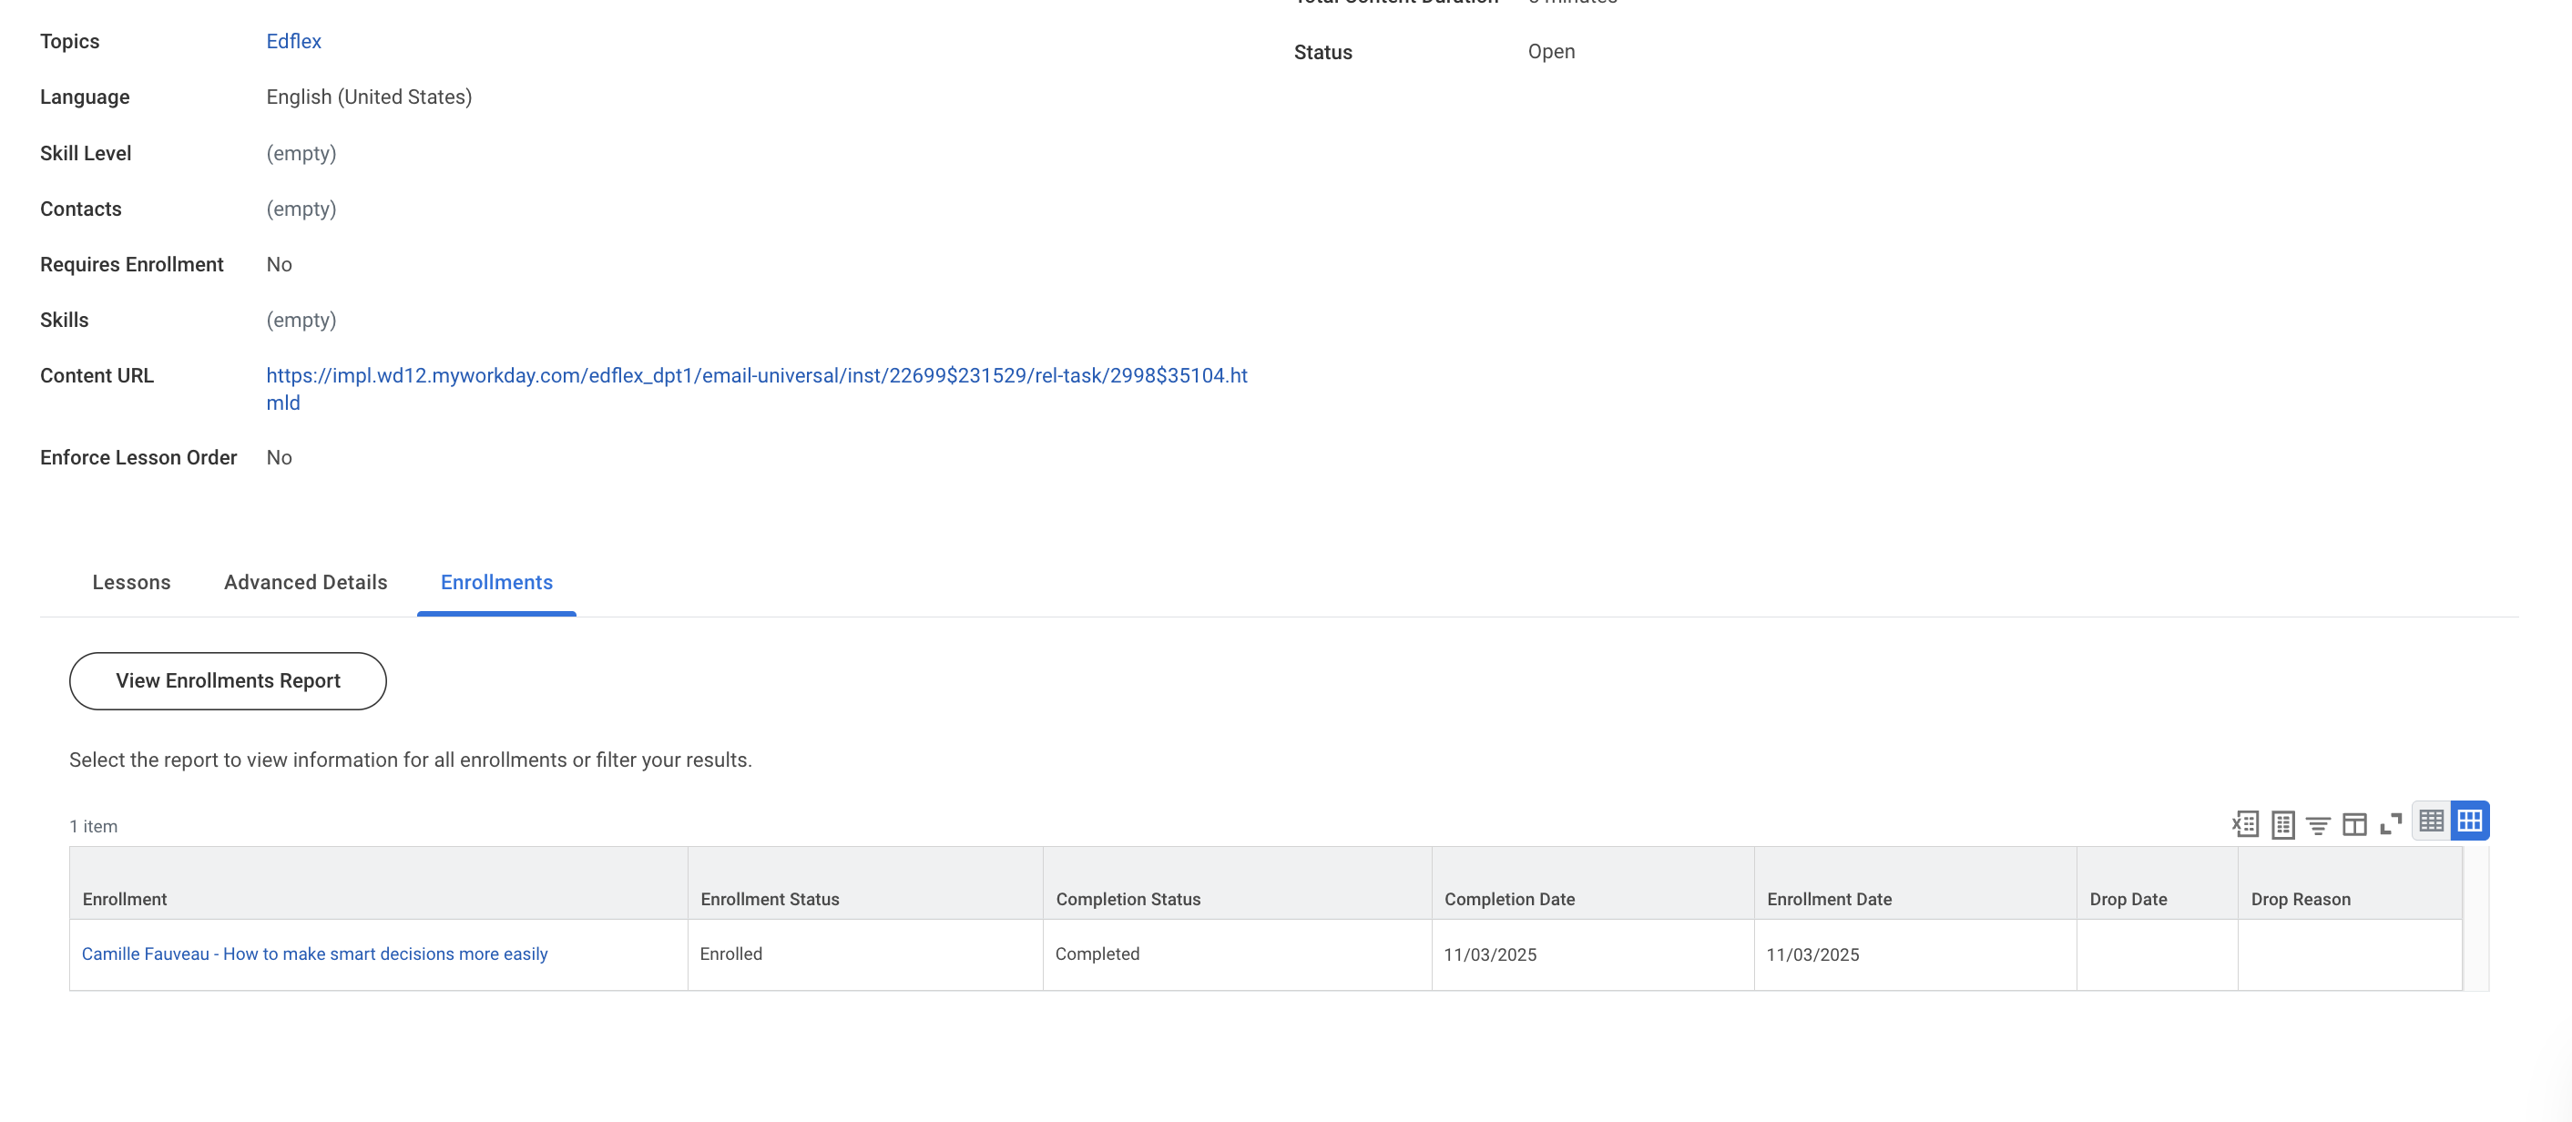This screenshot has height=1122, width=2572.
Task: Click the Contacts '(empty)' value
Action: coord(301,209)
